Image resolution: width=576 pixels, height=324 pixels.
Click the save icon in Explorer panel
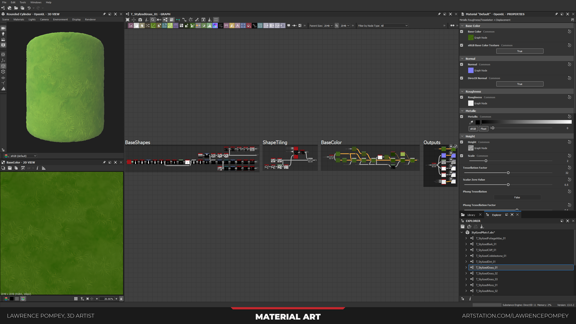463,227
